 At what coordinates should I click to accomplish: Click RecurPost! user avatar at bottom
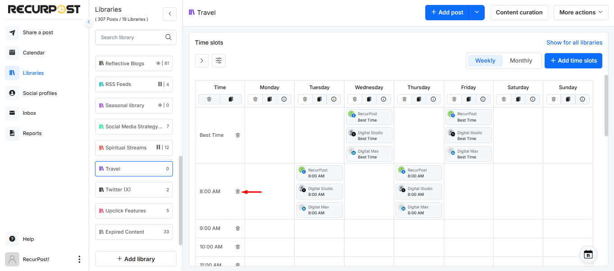(x=12, y=259)
